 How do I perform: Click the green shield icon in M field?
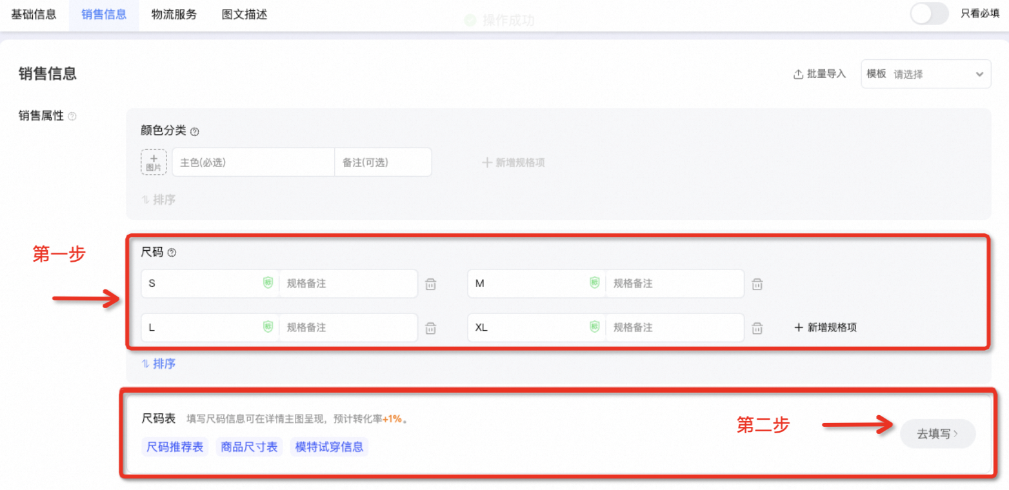click(x=594, y=282)
